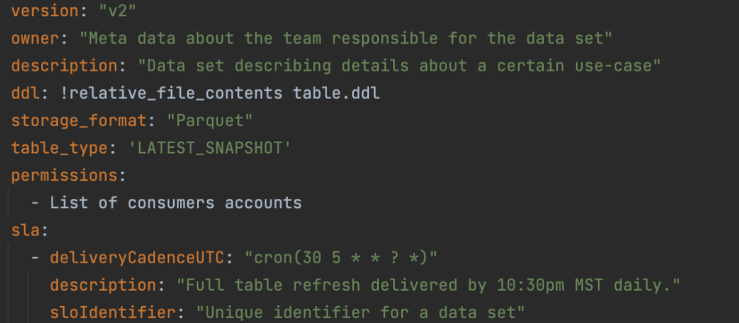Click the owner key
739x323 pixels.
pyautogui.click(x=36, y=38)
